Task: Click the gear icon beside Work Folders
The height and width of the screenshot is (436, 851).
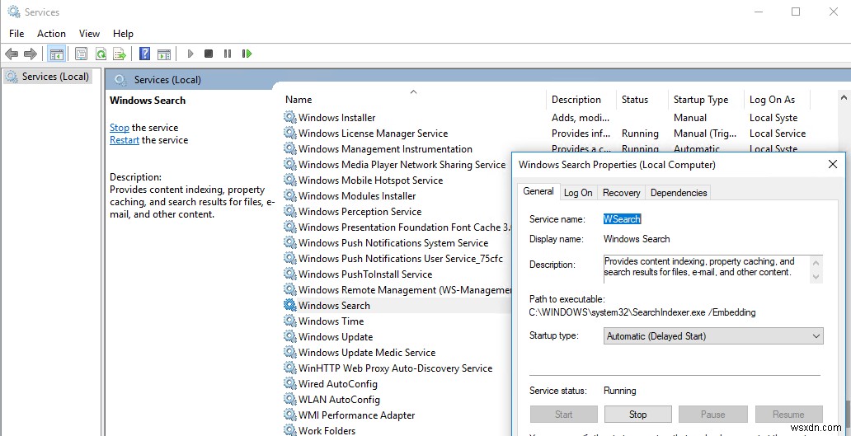Action: pyautogui.click(x=290, y=430)
